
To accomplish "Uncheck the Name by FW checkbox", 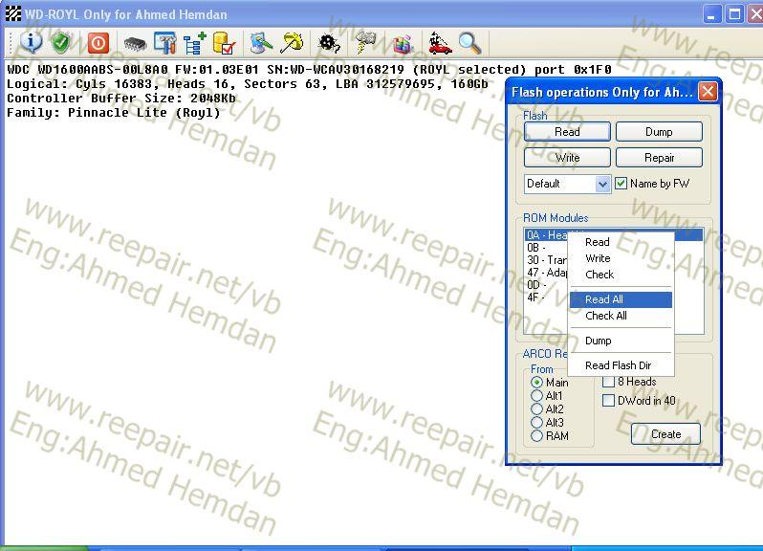I will 621,184.
